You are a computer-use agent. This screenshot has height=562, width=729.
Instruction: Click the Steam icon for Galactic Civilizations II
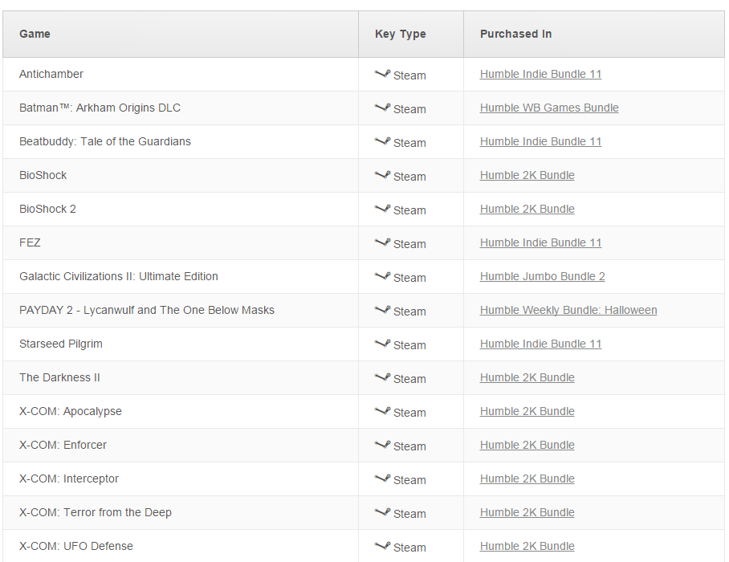382,276
